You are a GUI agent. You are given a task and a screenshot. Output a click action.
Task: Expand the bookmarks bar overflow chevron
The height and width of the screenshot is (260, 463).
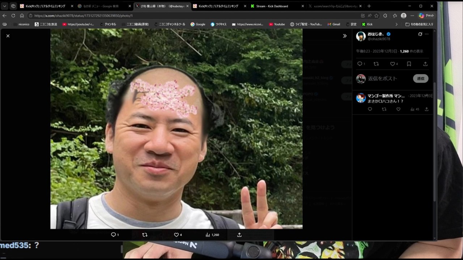coord(396,24)
